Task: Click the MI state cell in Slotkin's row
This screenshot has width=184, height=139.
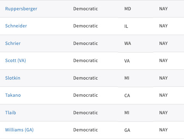Action: [x=127, y=78]
